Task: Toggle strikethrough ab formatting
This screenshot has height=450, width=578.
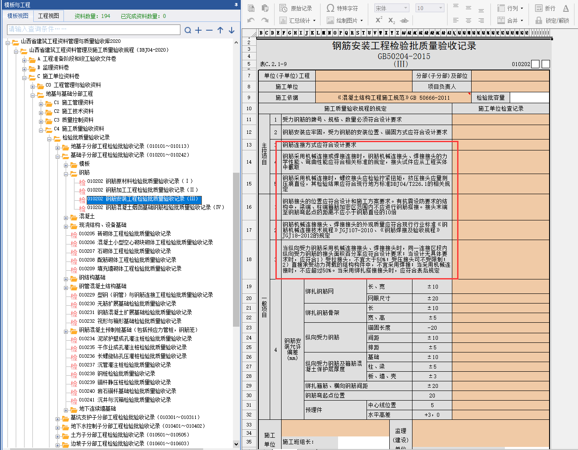Action: (x=404, y=21)
